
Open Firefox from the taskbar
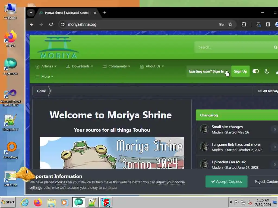point(38,202)
